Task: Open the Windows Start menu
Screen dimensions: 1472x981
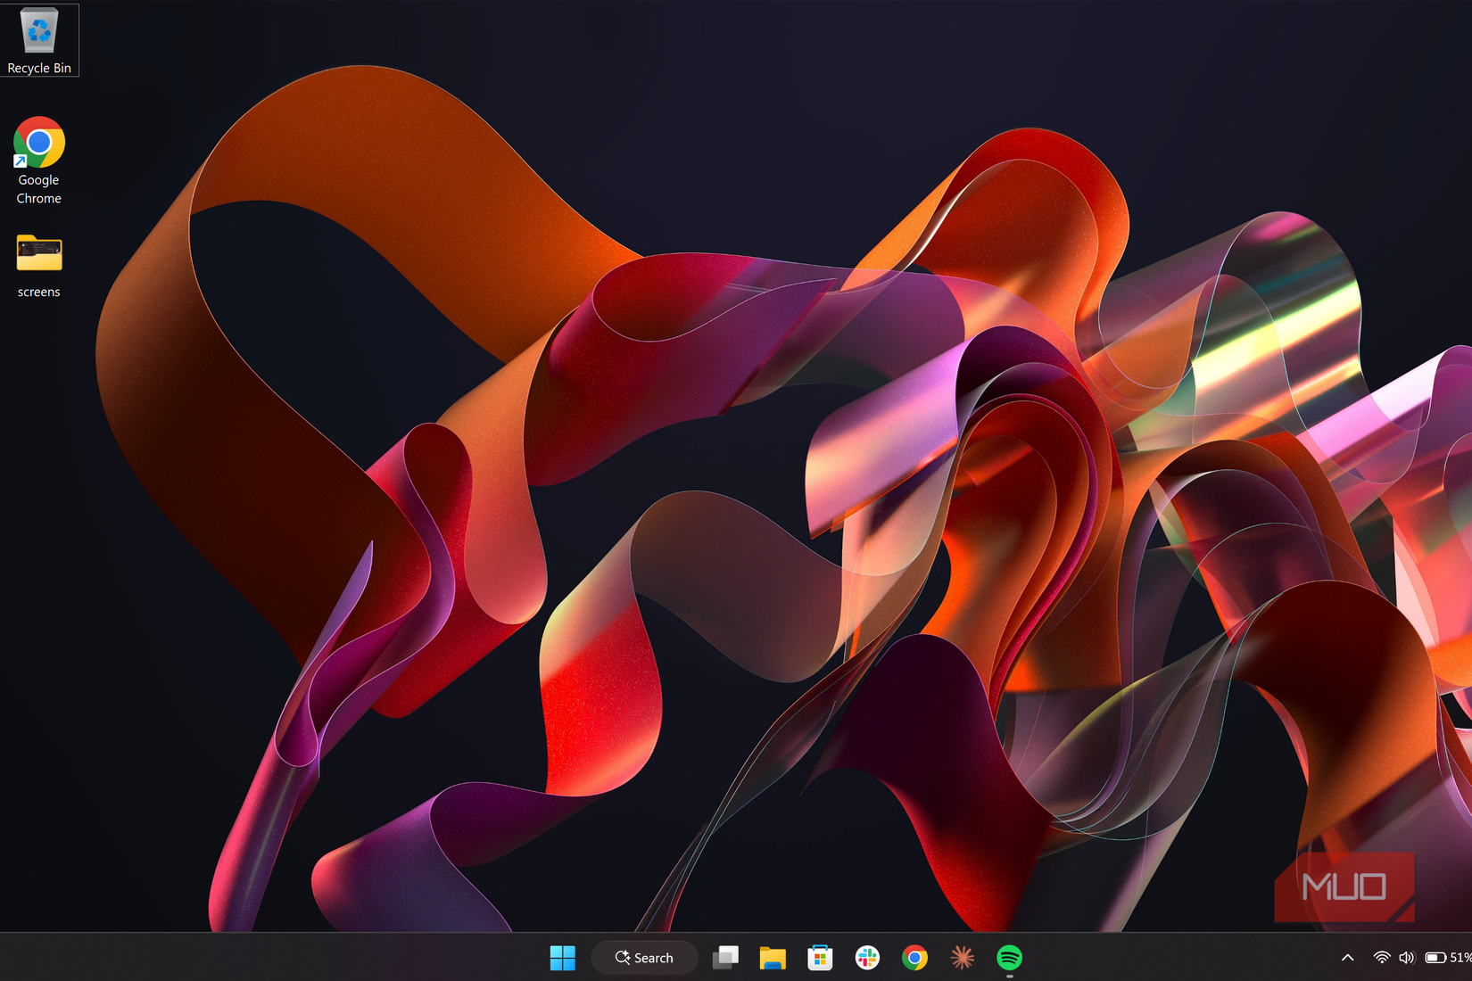Action: click(563, 958)
